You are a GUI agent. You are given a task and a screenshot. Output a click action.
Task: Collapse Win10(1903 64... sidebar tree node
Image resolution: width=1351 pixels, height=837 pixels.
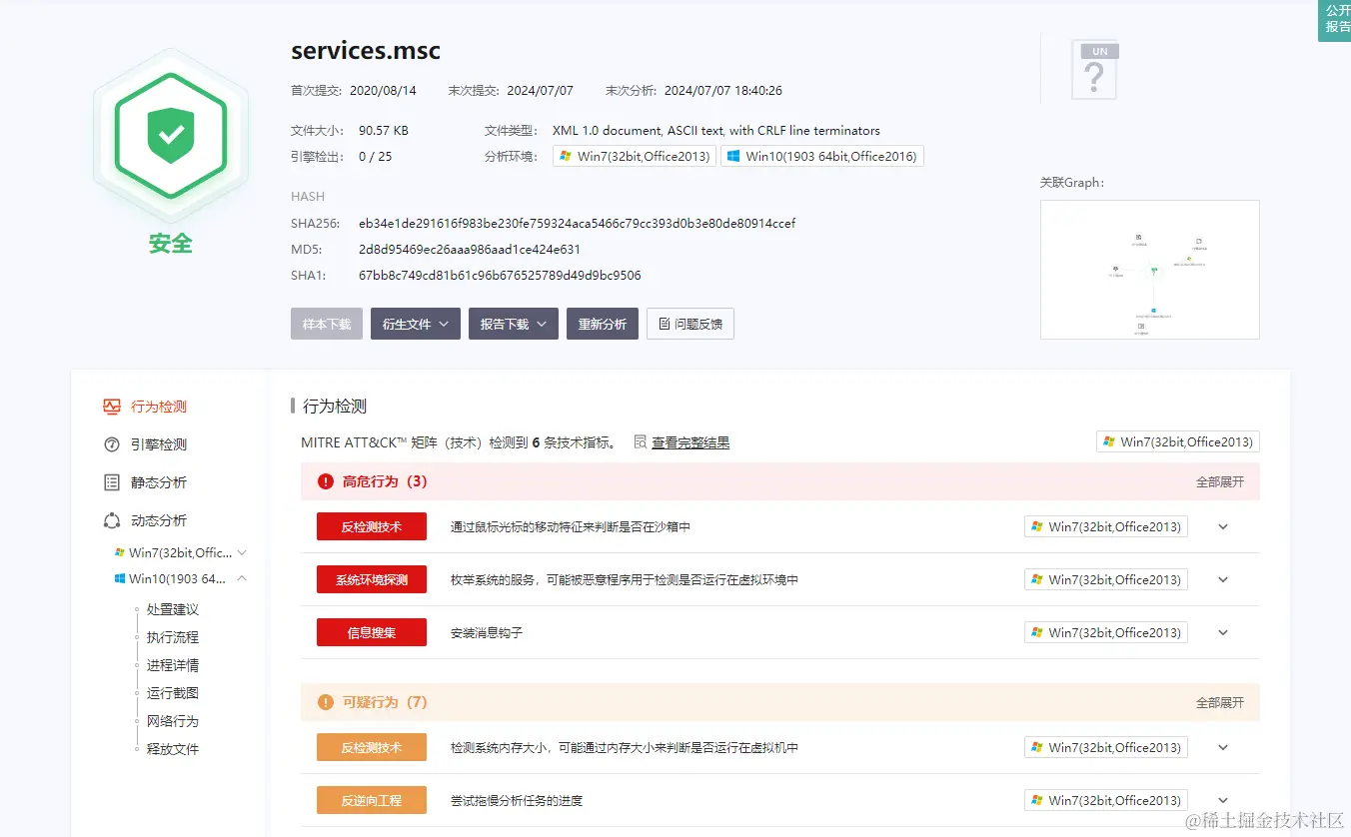(x=241, y=578)
